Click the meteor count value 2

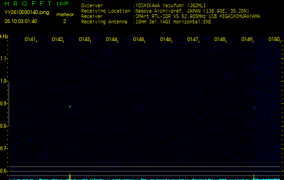pyautogui.click(x=65, y=21)
